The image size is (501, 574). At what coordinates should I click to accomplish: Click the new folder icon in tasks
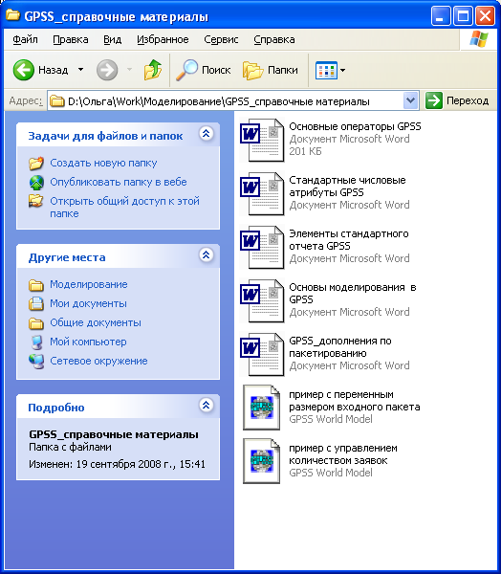(36, 163)
